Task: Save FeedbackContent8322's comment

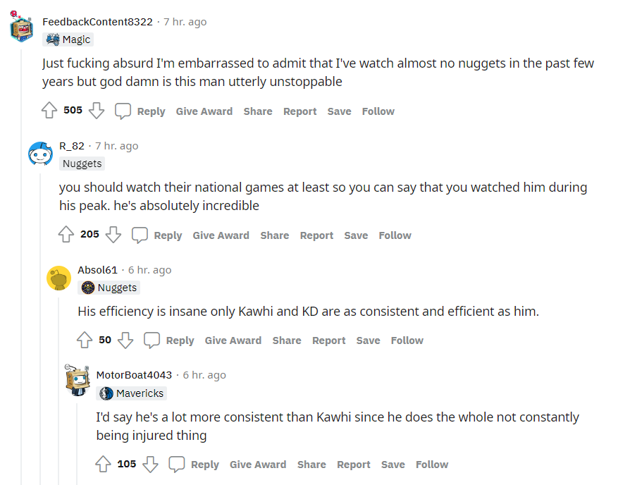Action: pos(339,111)
